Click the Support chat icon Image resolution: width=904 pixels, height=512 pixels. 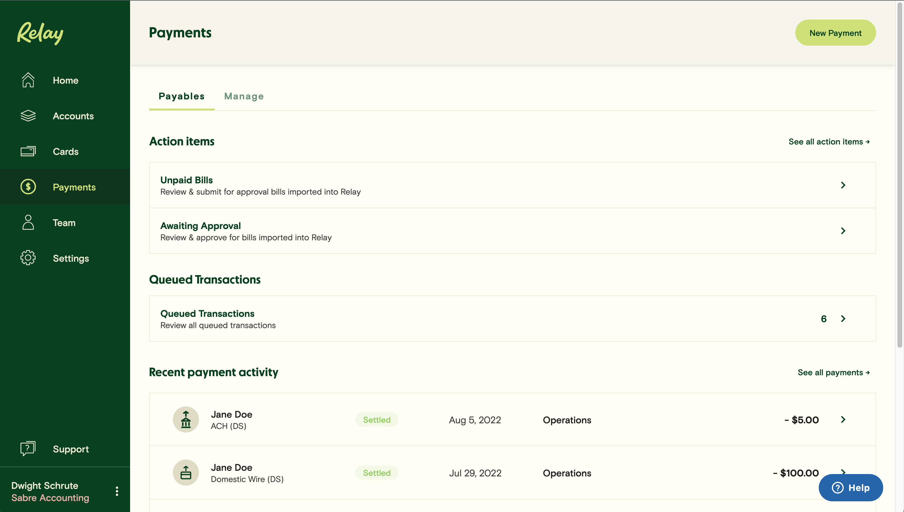click(28, 448)
